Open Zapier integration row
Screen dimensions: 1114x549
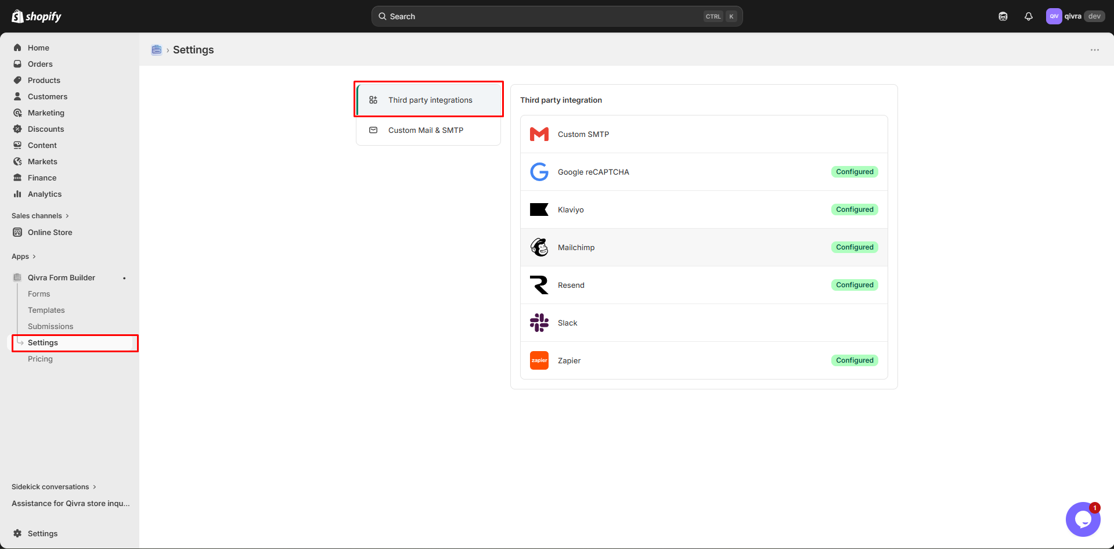click(704, 360)
